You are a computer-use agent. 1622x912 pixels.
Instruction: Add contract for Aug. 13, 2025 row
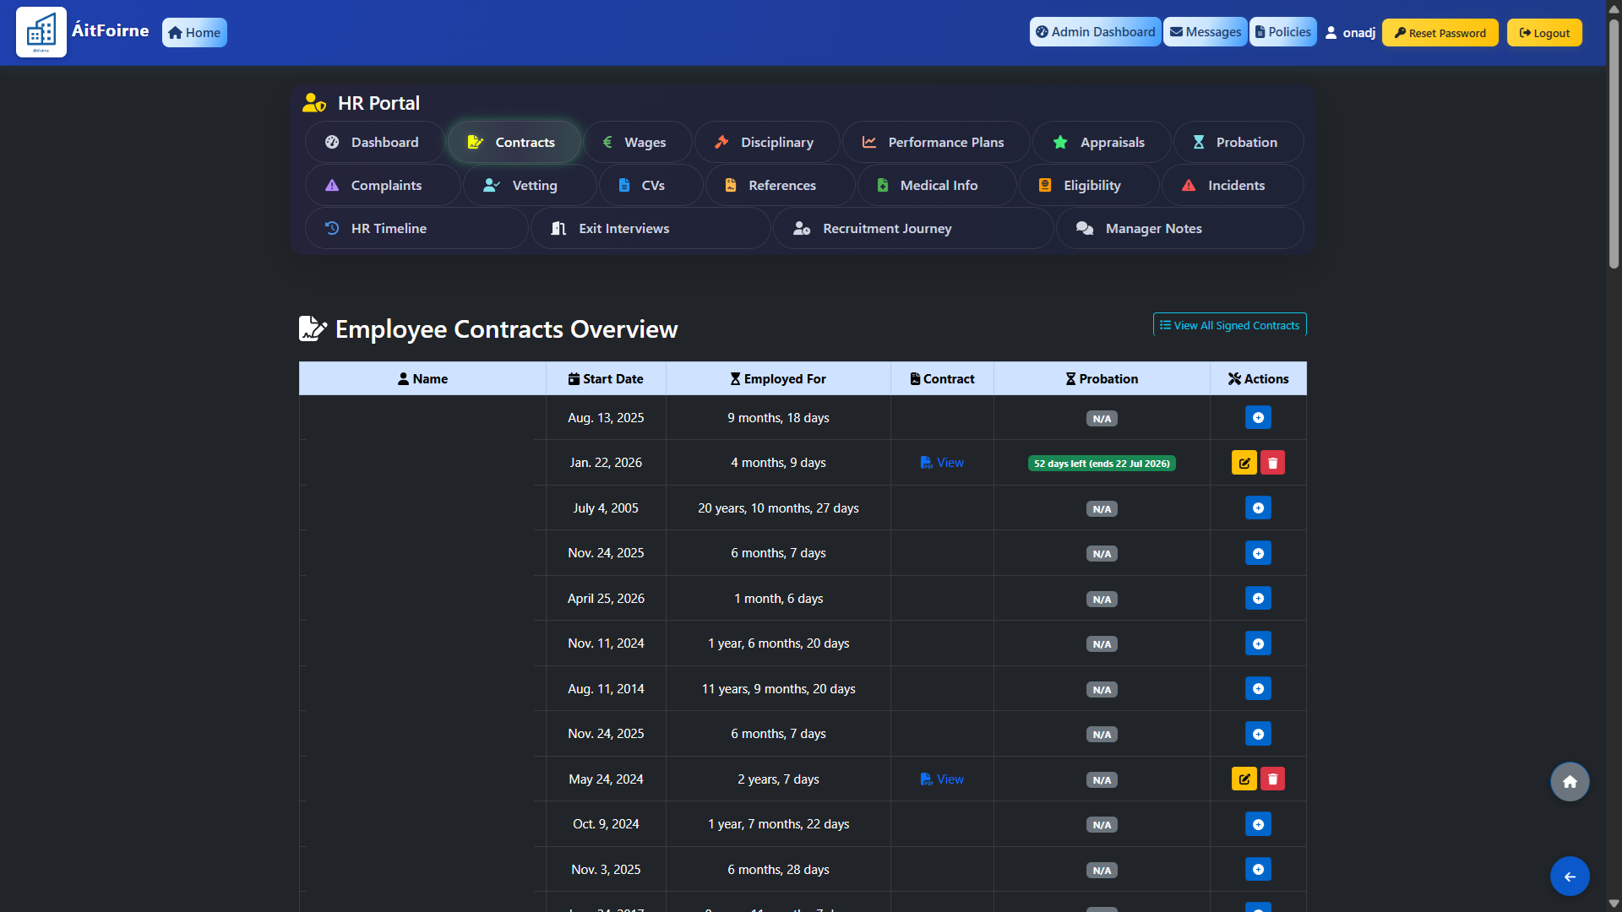click(1258, 417)
